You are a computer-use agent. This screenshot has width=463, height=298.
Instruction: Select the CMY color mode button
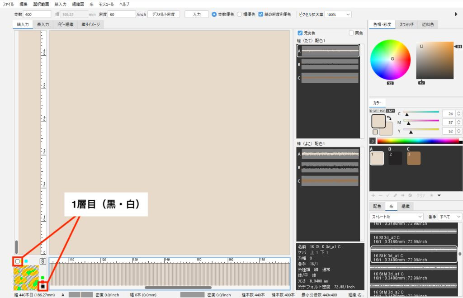tap(390, 111)
